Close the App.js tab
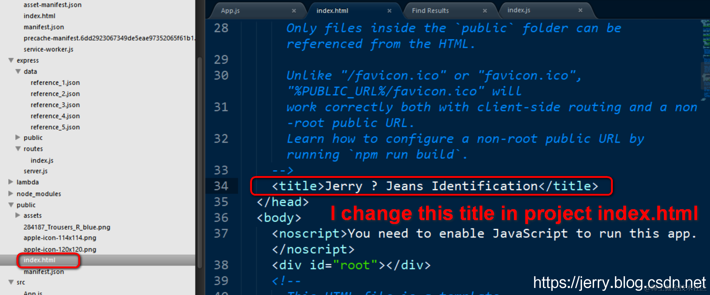 [x=294, y=11]
